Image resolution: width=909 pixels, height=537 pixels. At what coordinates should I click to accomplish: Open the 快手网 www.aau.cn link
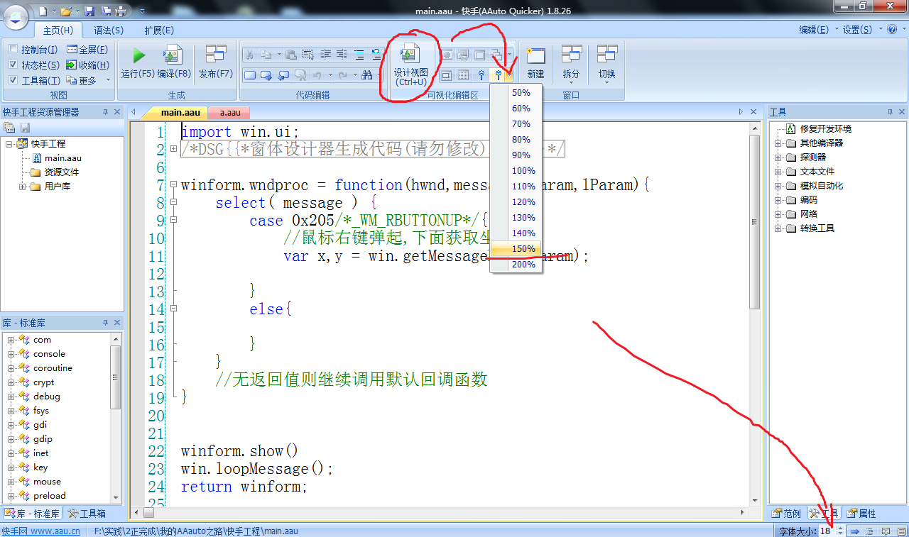40,531
